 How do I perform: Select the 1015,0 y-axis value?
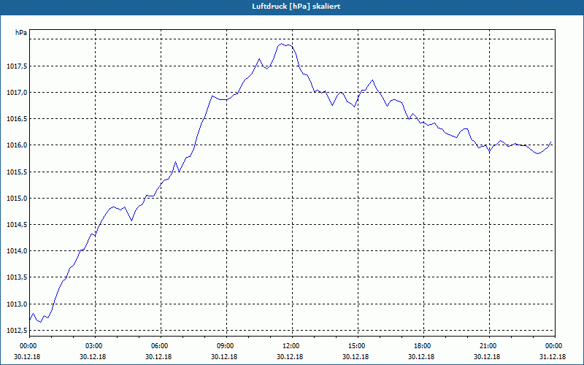16,198
